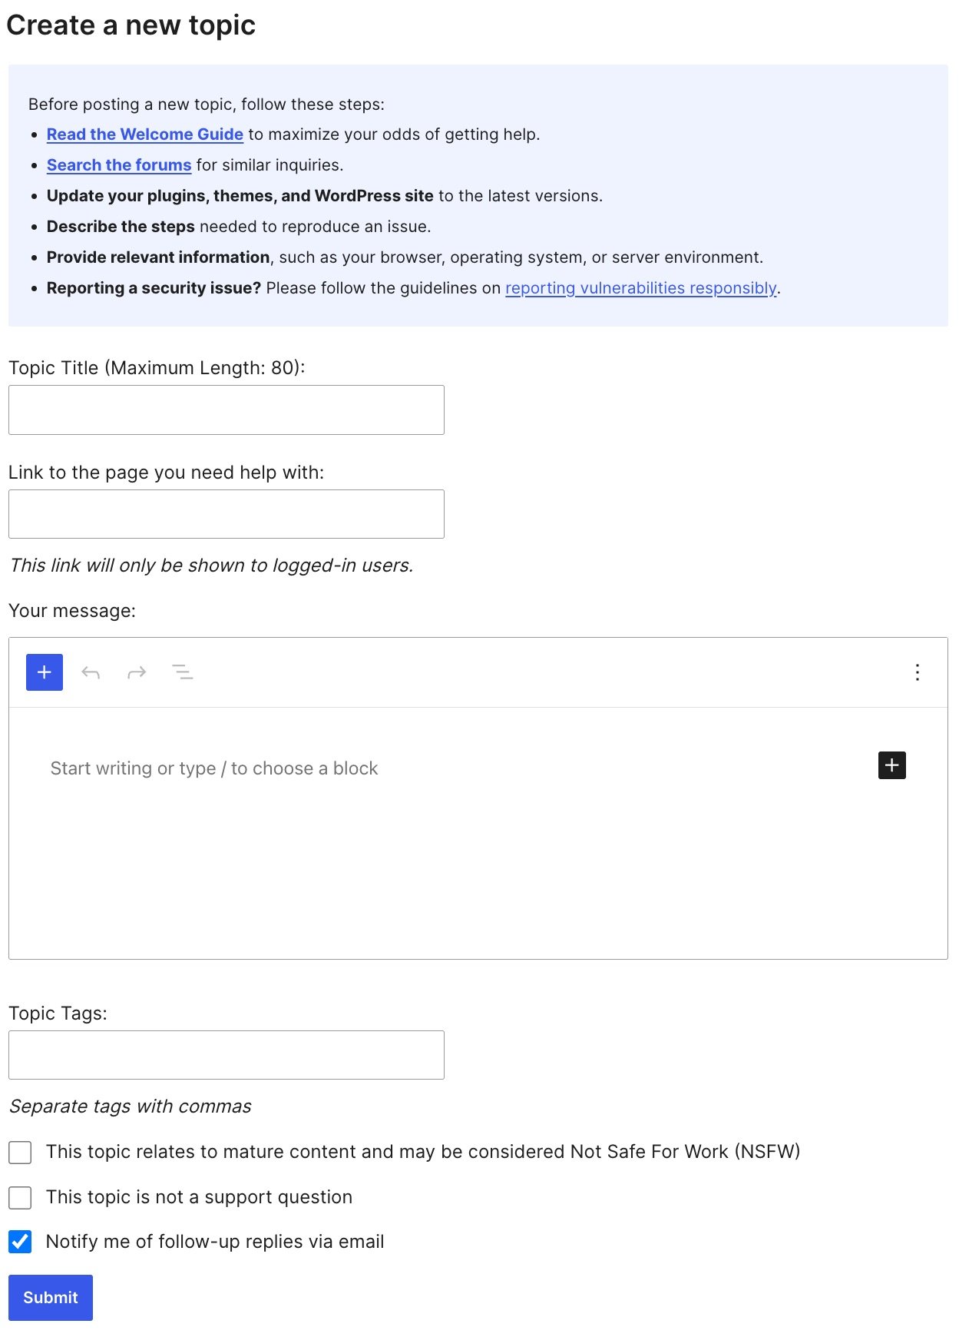Open 'reporting vulnerabilities responsibly' link
This screenshot has height=1337, width=959.
point(640,288)
